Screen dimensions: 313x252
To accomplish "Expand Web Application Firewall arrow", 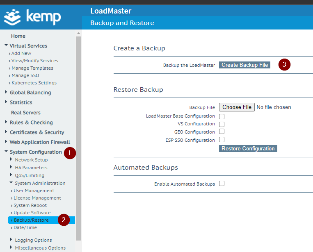I will coord(6,141).
